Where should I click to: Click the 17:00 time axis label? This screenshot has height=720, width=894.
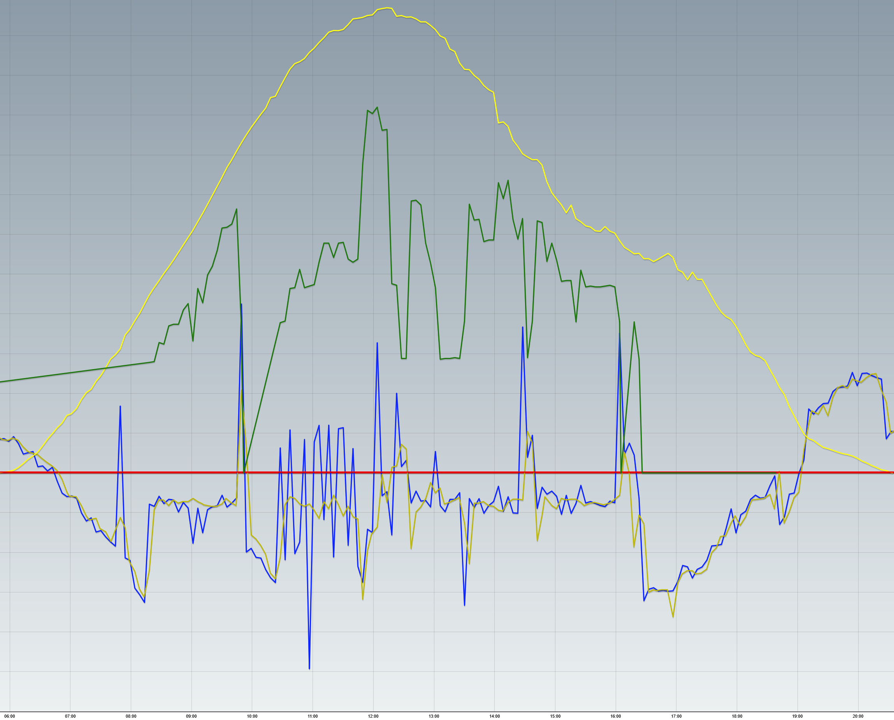[676, 716]
